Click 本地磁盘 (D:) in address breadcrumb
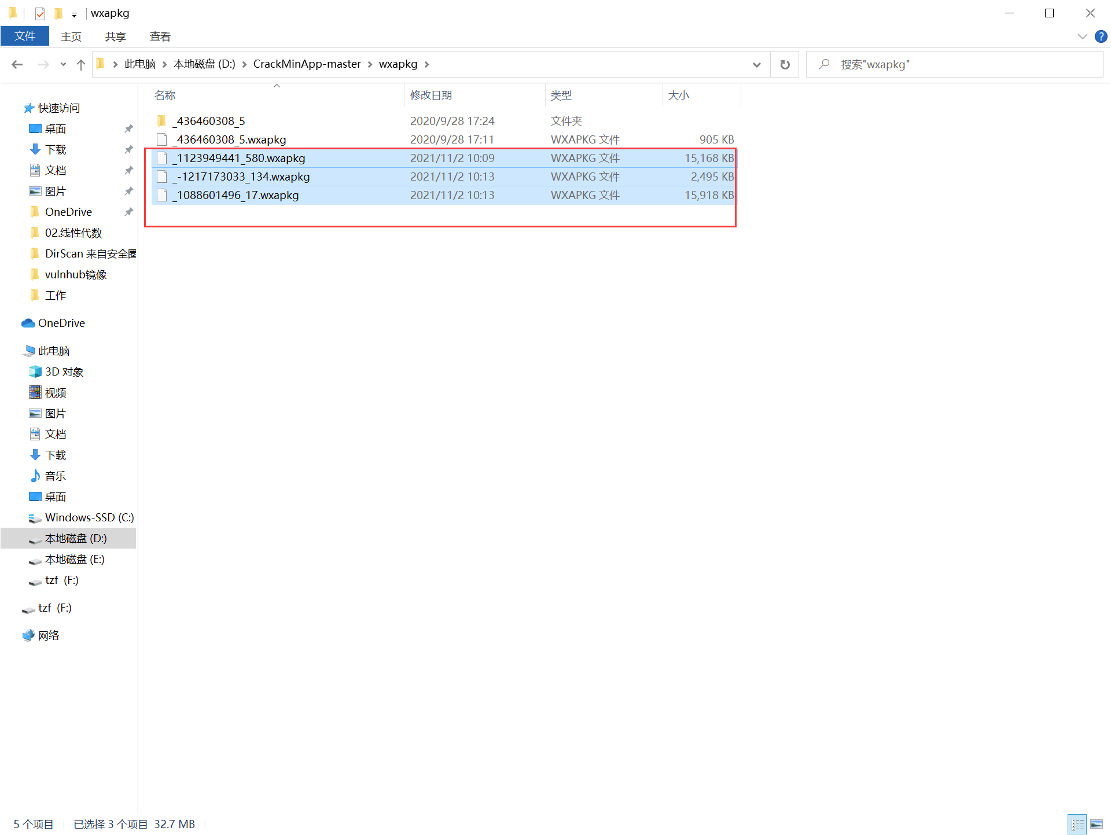Image resolution: width=1111 pixels, height=835 pixels. click(x=204, y=64)
